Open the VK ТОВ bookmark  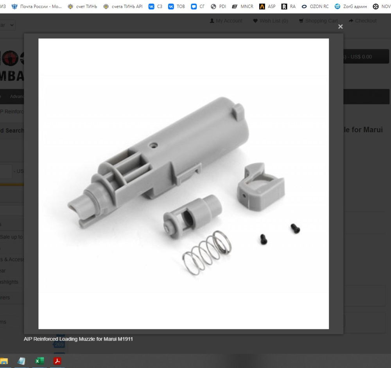[176, 7]
